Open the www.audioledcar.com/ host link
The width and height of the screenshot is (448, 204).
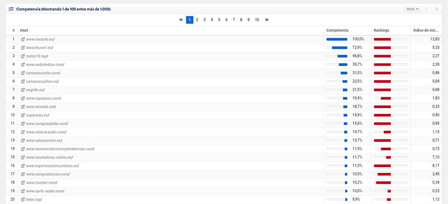pos(45,65)
